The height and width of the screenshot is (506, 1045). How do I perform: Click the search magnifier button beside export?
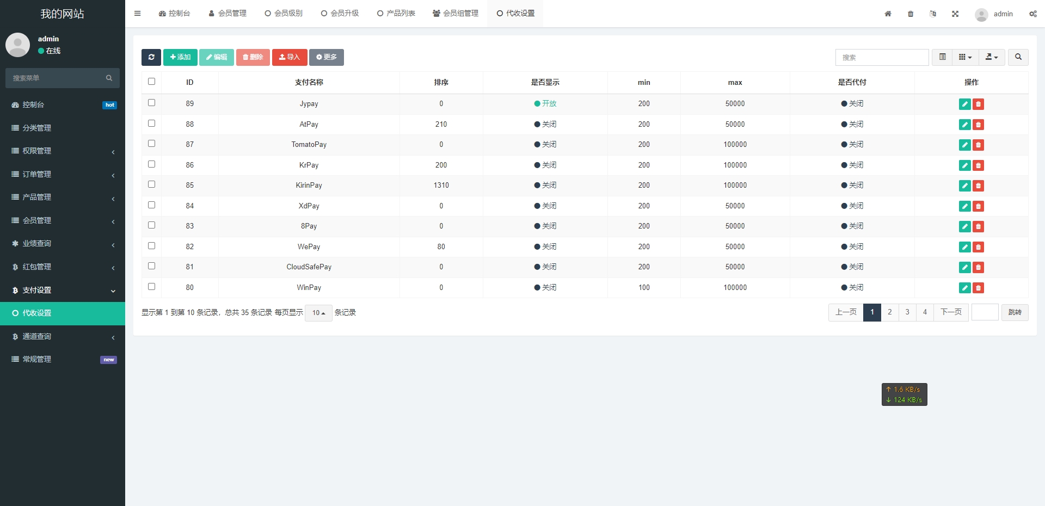[x=1018, y=57]
